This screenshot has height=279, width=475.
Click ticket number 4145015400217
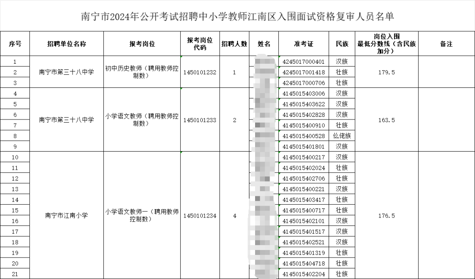(304, 157)
